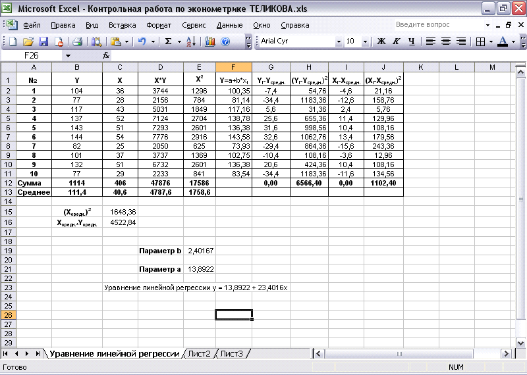This screenshot has height=375, width=527.
Task: Undo the last action
Action: [142, 41]
